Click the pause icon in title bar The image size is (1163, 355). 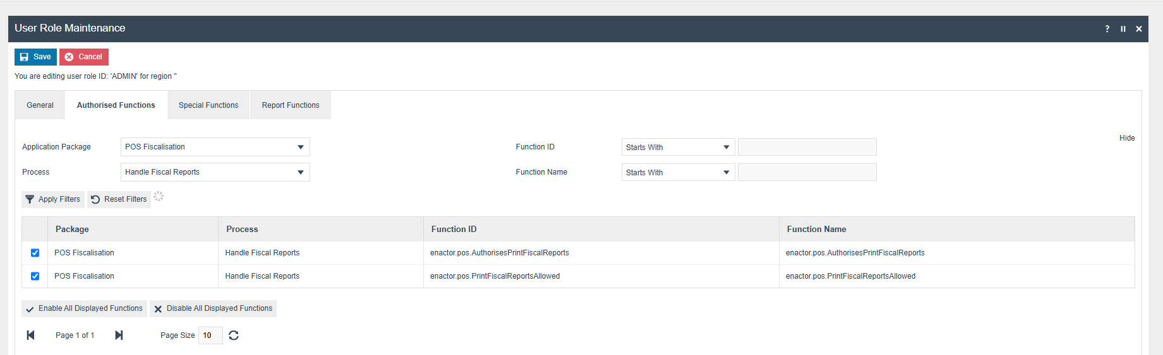click(1123, 29)
